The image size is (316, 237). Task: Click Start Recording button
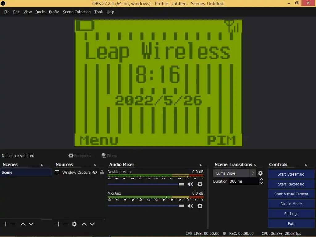pos(291,184)
